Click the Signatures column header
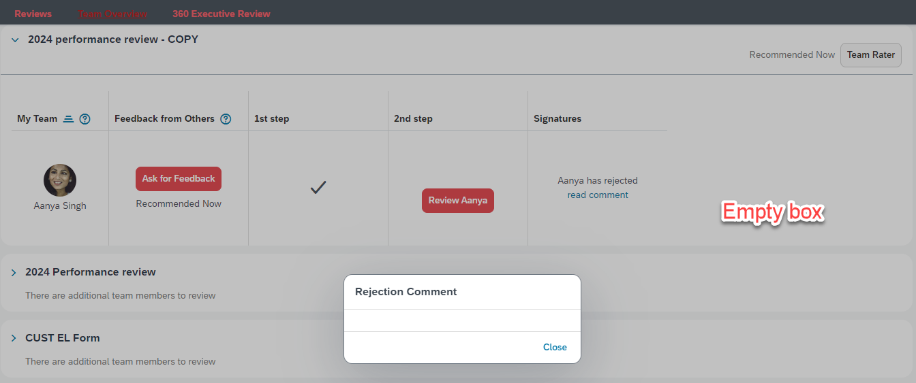The image size is (916, 383). point(558,119)
